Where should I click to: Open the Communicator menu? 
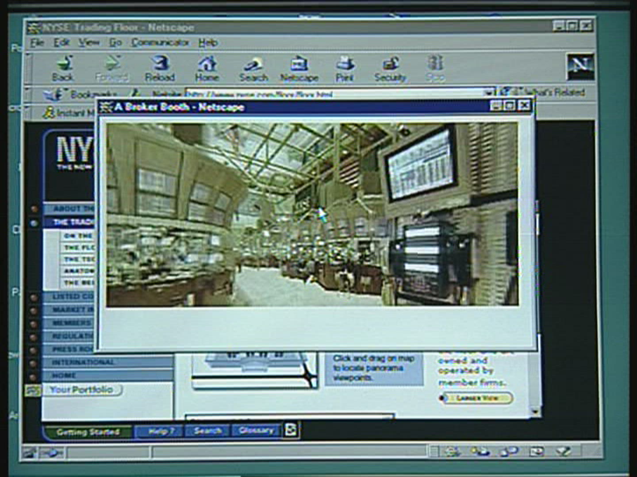(x=160, y=42)
